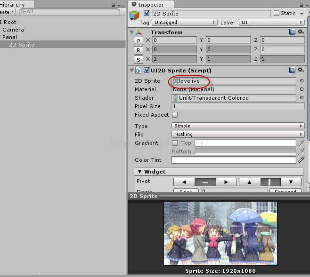
Task: Pick gradient Top color with eyedropper
Action: pos(301,143)
